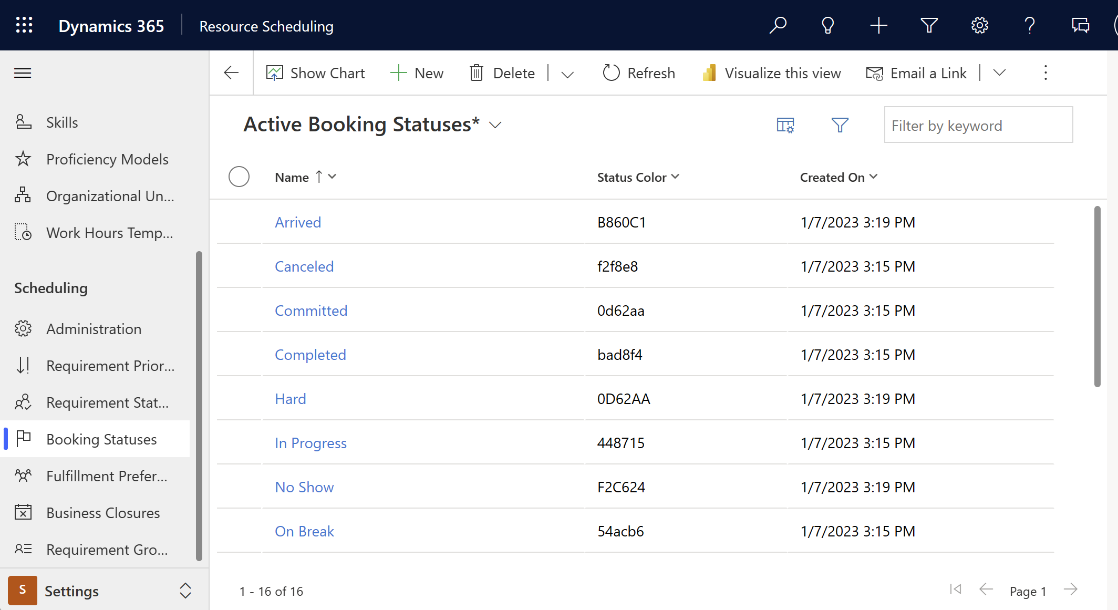Click the settings gear icon in top bar
The width and height of the screenshot is (1118, 610).
tap(979, 25)
